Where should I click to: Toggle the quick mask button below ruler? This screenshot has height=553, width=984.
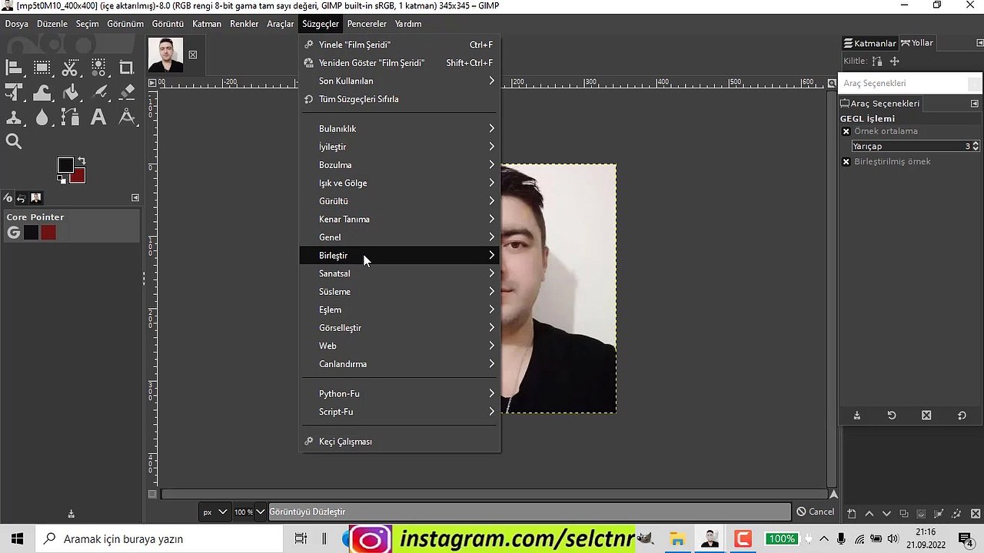pos(152,495)
